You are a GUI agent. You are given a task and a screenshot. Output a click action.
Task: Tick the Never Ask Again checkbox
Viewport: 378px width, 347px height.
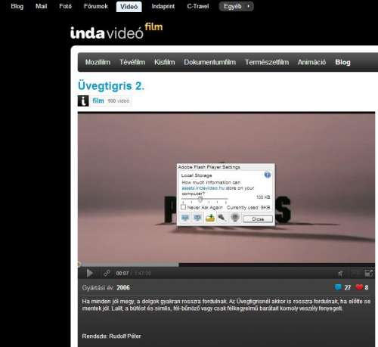tap(184, 207)
